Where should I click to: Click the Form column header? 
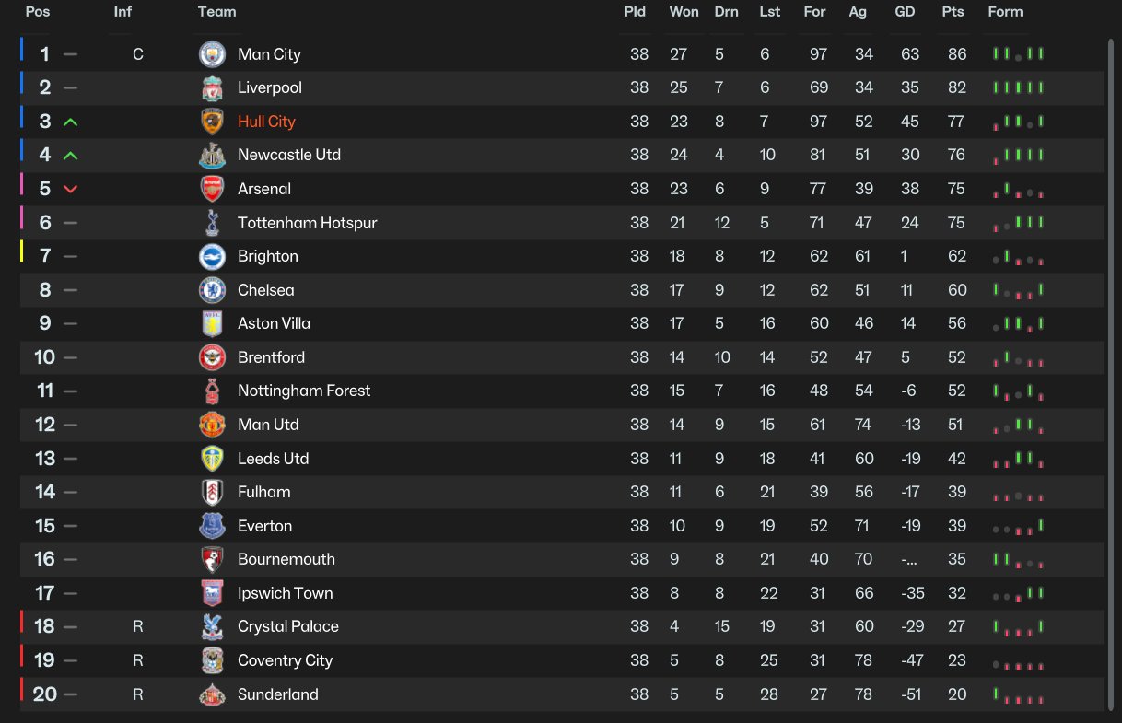(1005, 12)
